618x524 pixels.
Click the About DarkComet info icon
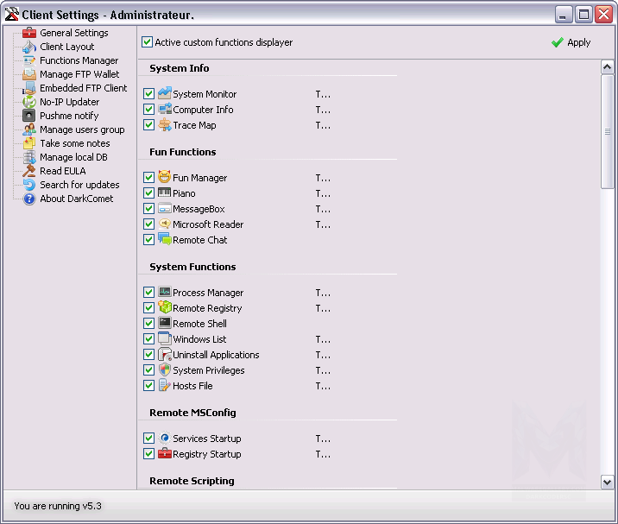point(29,199)
